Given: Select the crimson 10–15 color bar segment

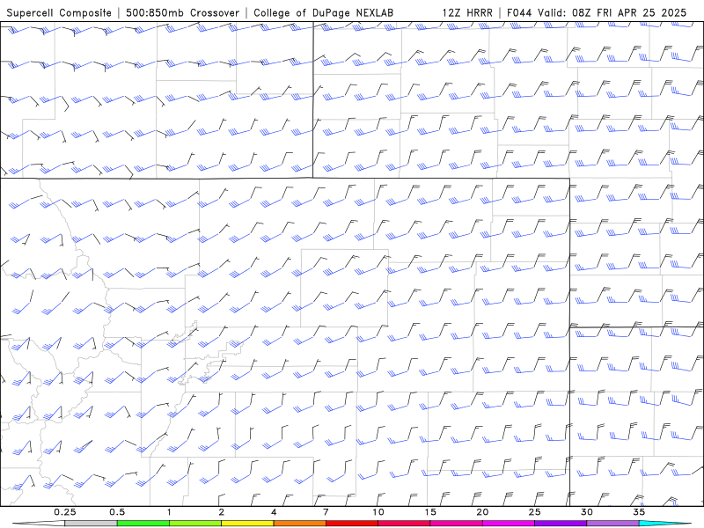Looking at the screenshot, I should (x=404, y=524).
